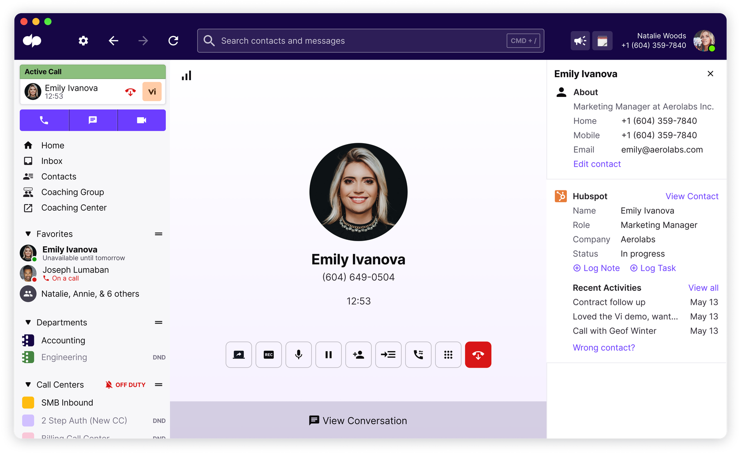Mute the microphone
This screenshot has width=741, height=454.
coord(299,354)
